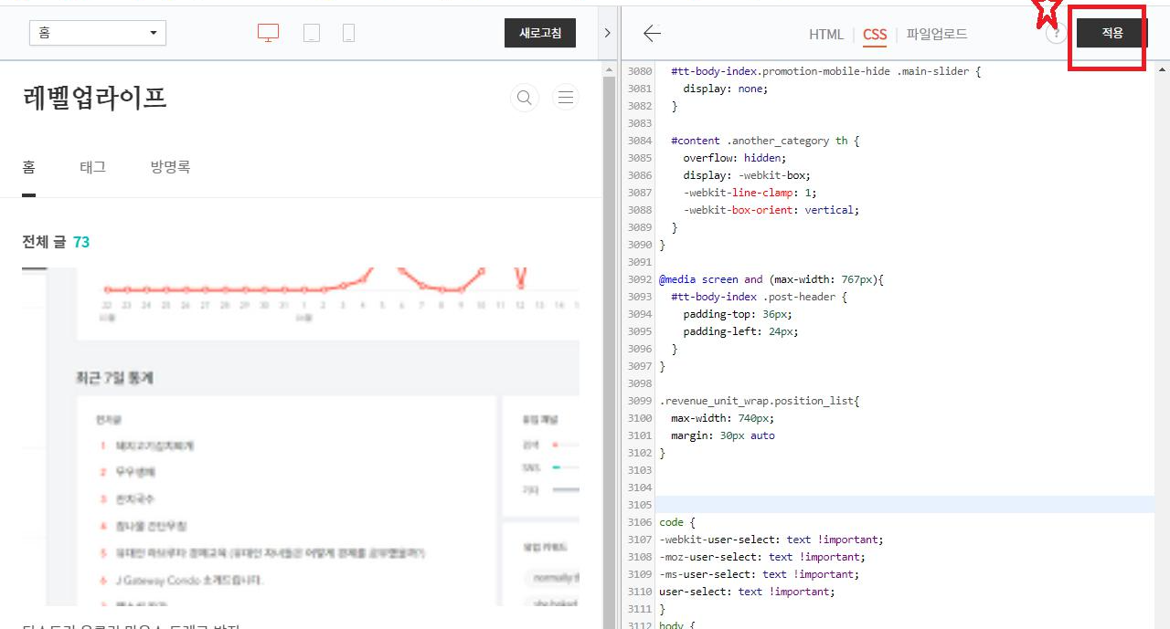Click 'user-select: text !important;' line 3110
1170x629 pixels.
pyautogui.click(x=746, y=592)
